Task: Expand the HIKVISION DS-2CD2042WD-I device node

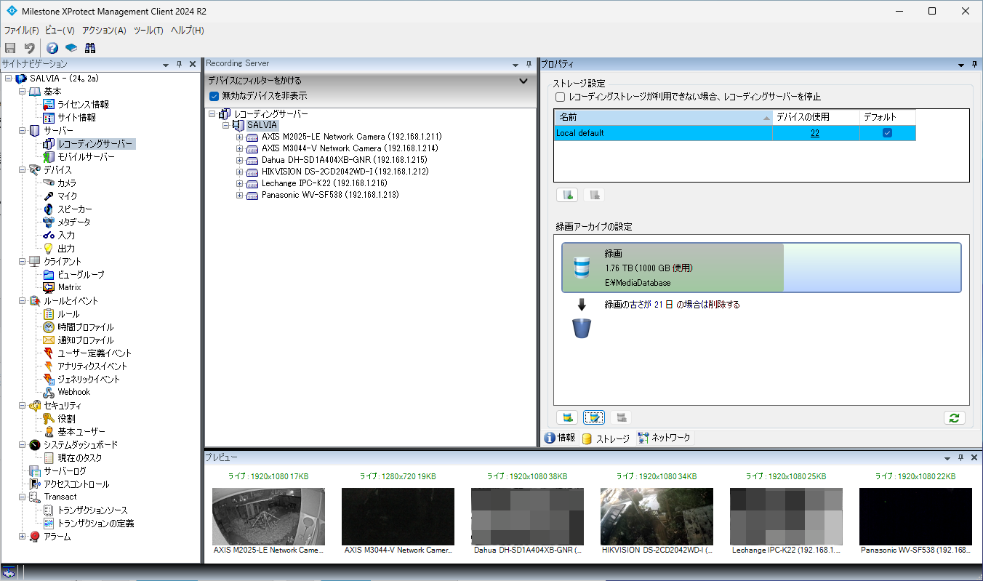Action: tap(240, 172)
